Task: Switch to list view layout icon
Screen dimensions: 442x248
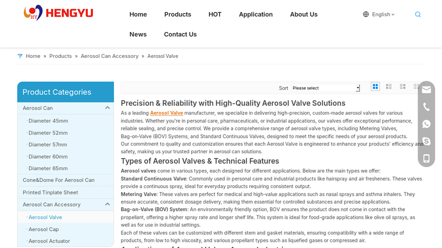Action: [389, 87]
